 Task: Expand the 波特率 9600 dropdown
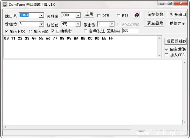tap(78, 15)
